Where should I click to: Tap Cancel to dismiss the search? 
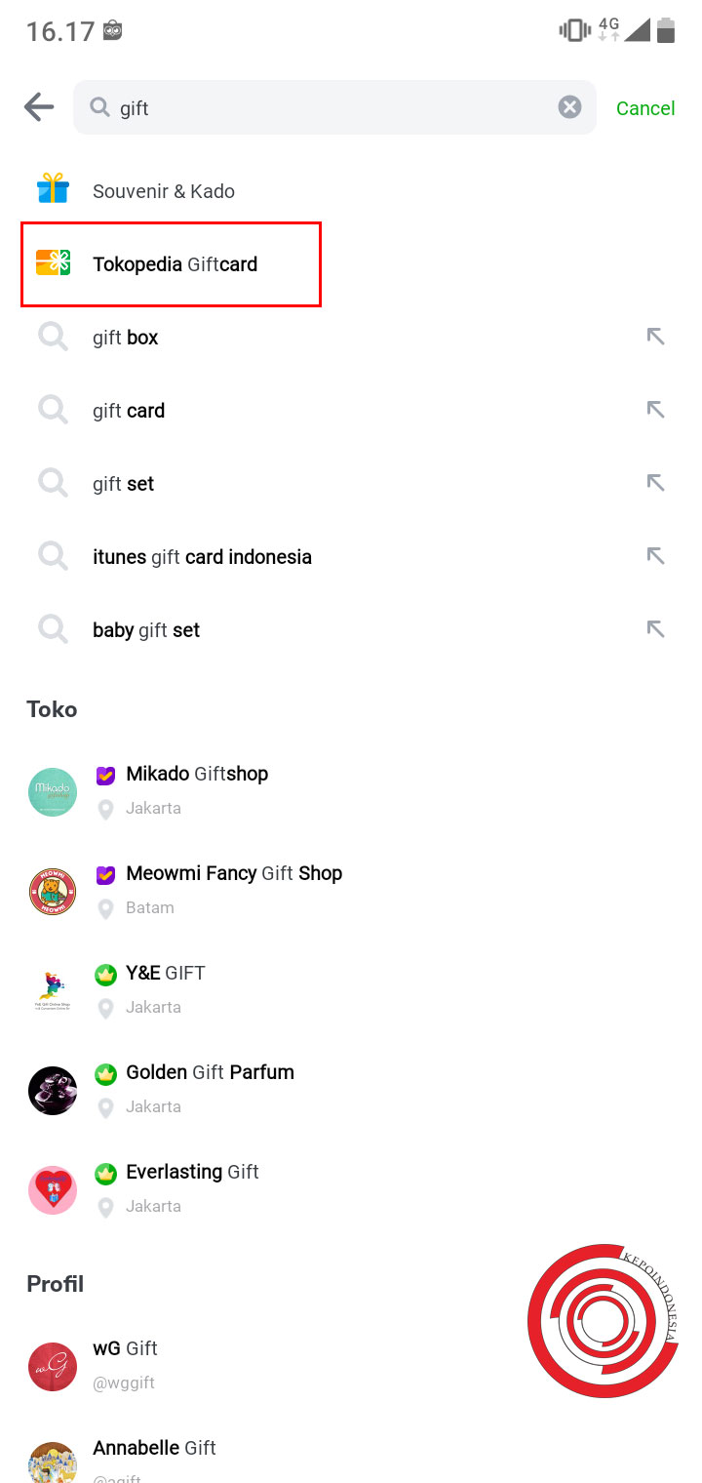tap(644, 108)
